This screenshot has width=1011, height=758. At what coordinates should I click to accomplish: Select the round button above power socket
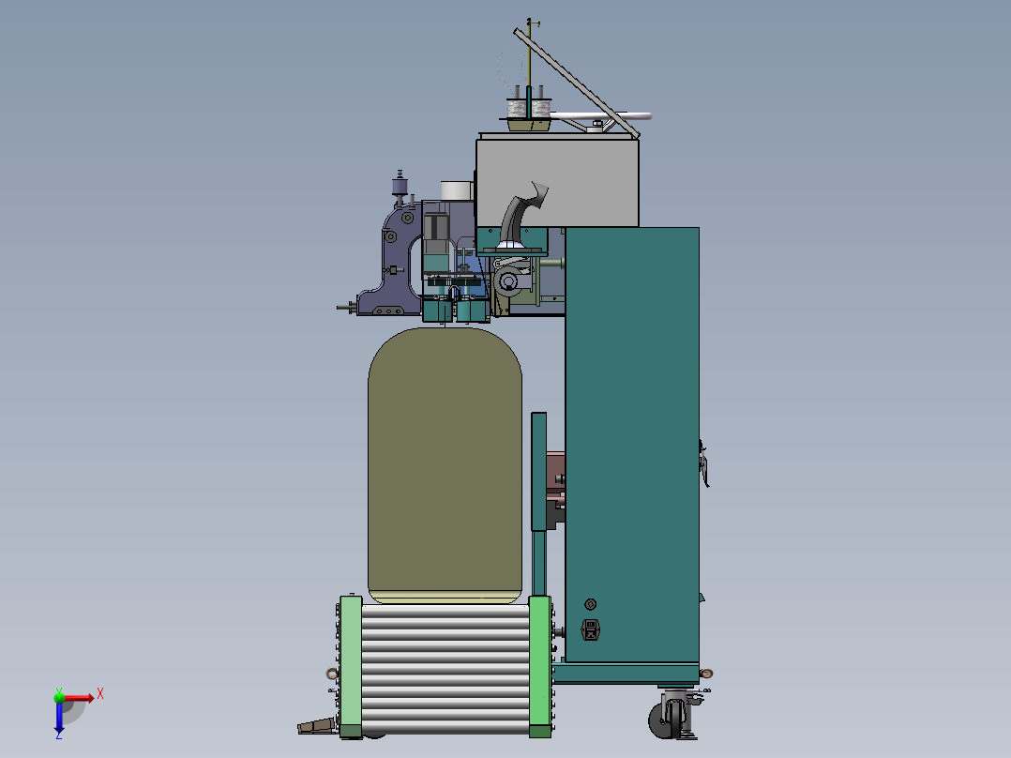click(x=590, y=604)
